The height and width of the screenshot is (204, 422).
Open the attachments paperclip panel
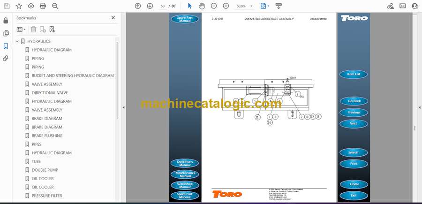tap(6, 59)
